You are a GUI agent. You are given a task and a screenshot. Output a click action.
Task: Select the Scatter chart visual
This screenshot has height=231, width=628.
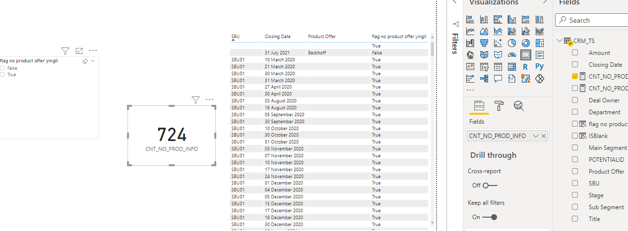click(x=498, y=43)
